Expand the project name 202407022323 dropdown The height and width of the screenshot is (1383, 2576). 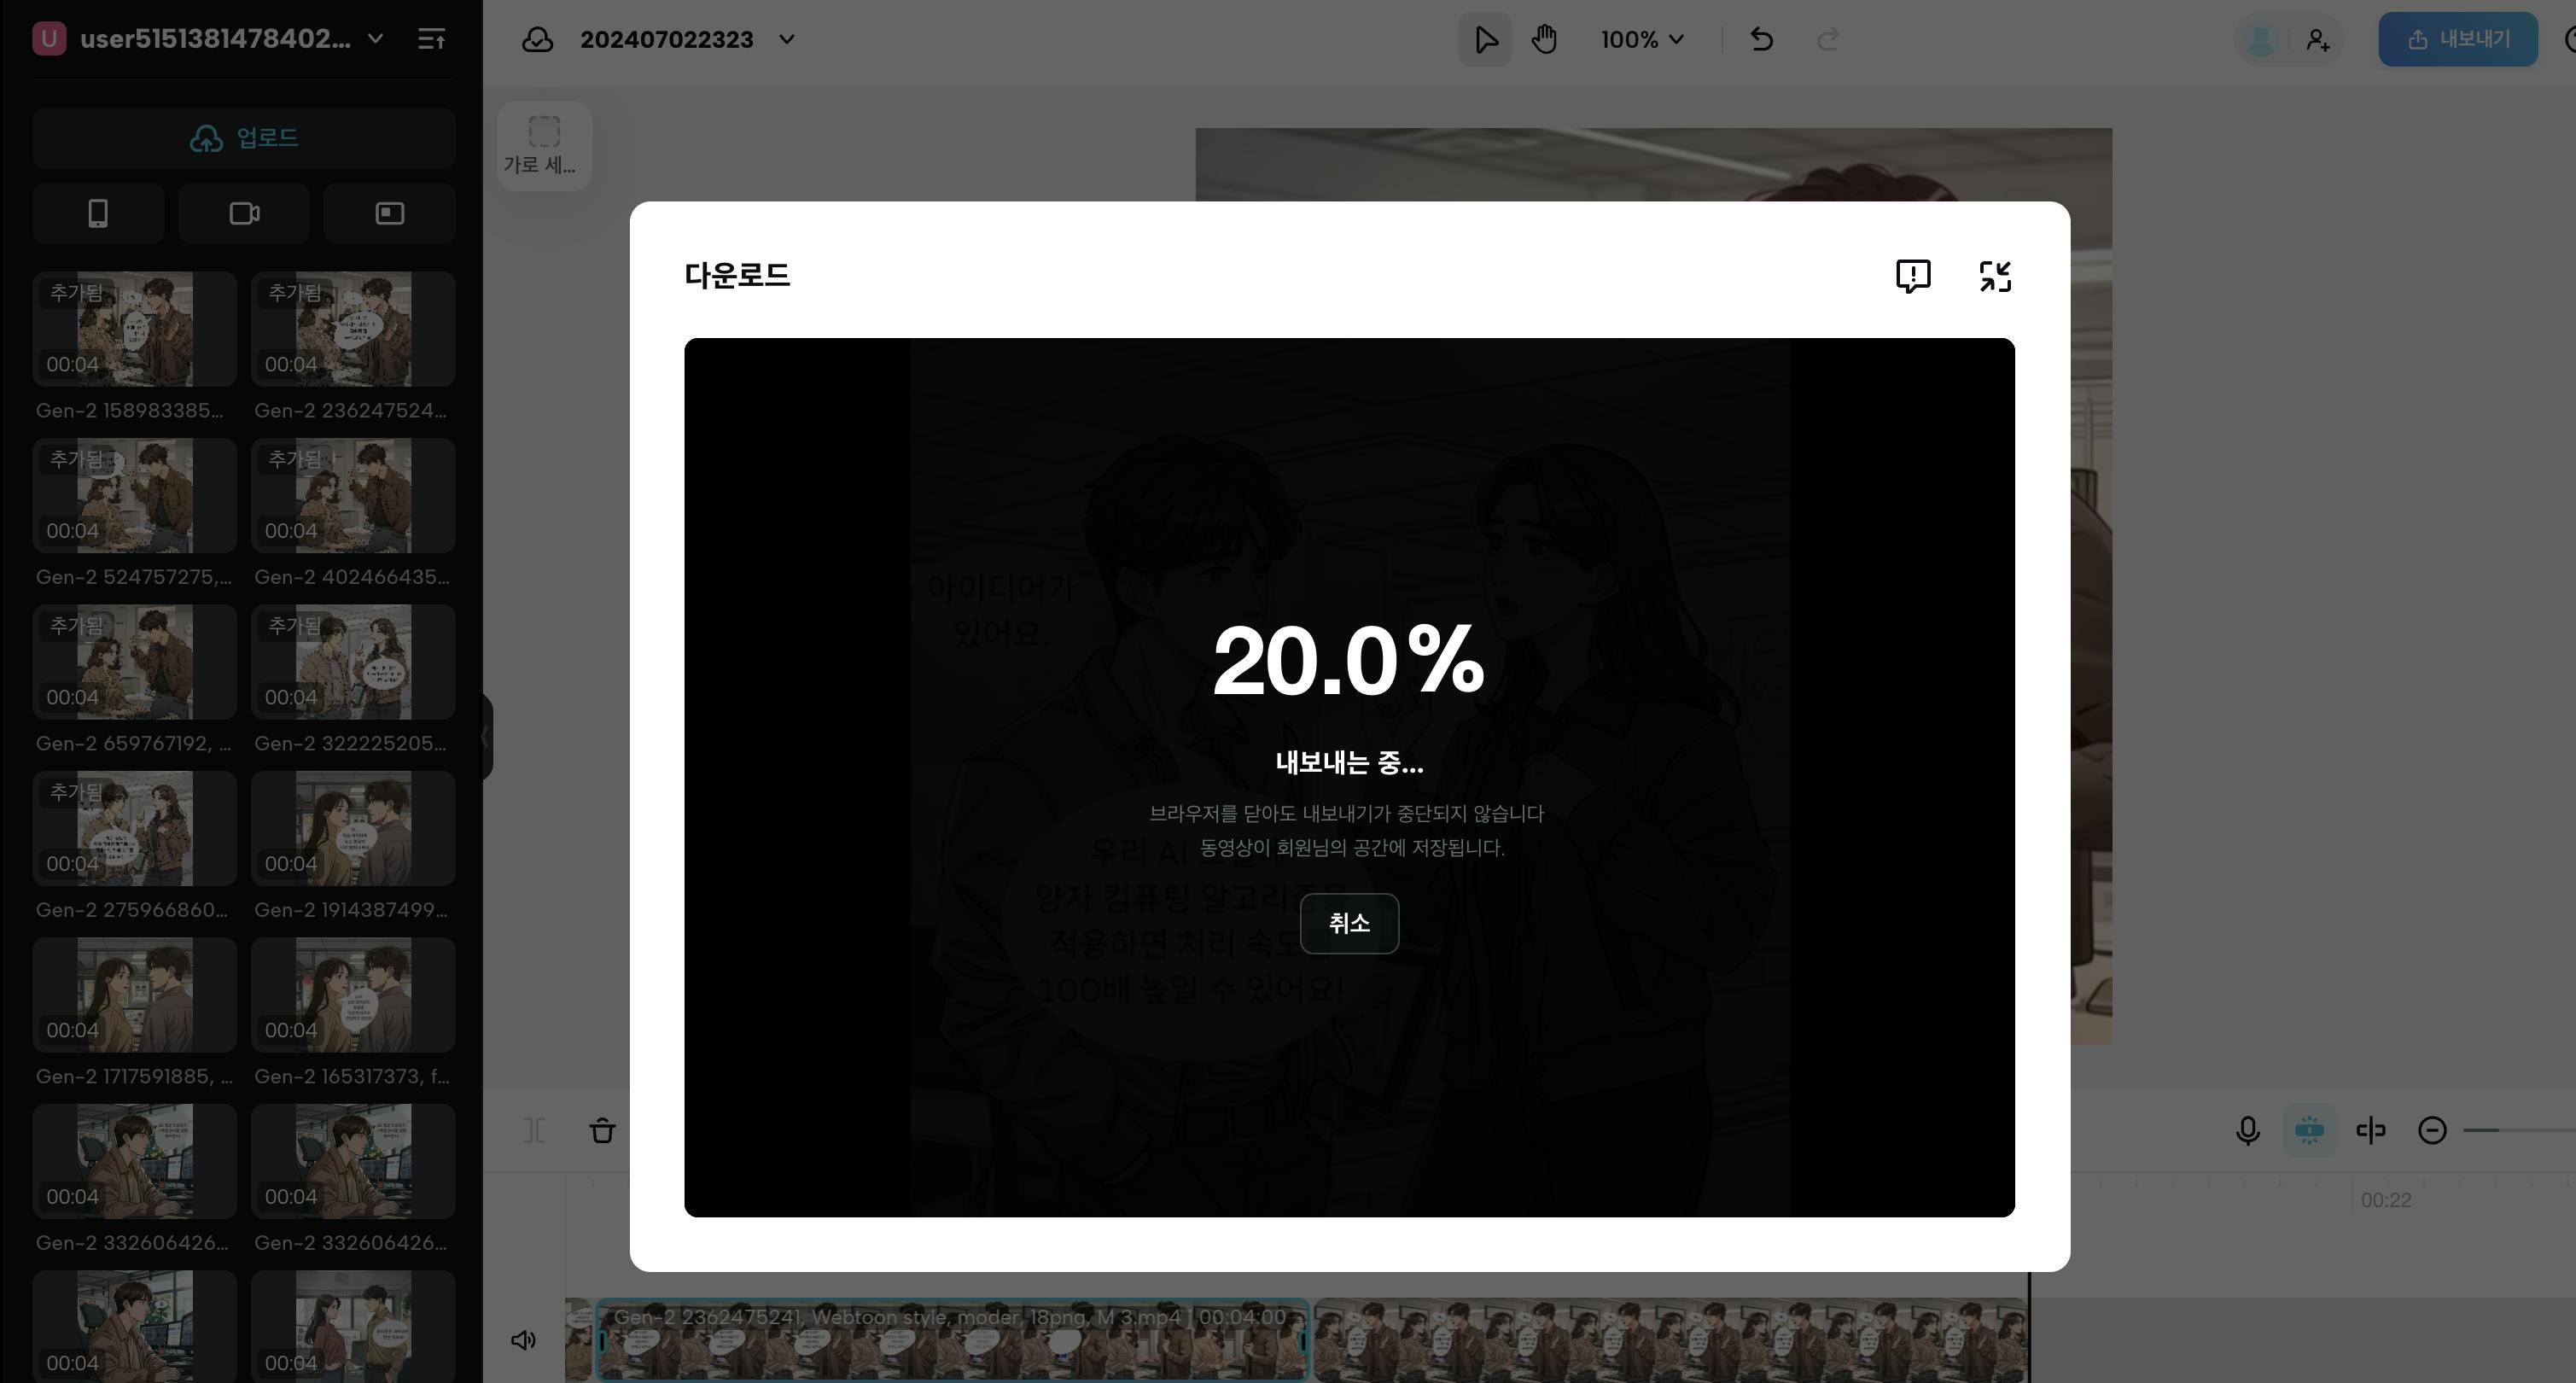click(787, 40)
